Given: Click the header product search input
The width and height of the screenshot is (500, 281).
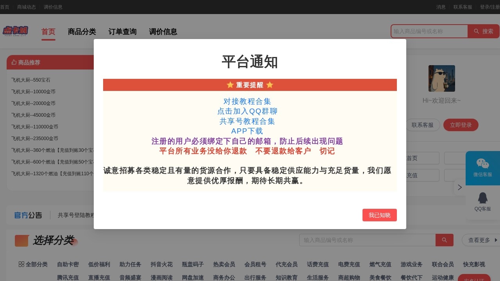Looking at the screenshot, I should click(429, 31).
